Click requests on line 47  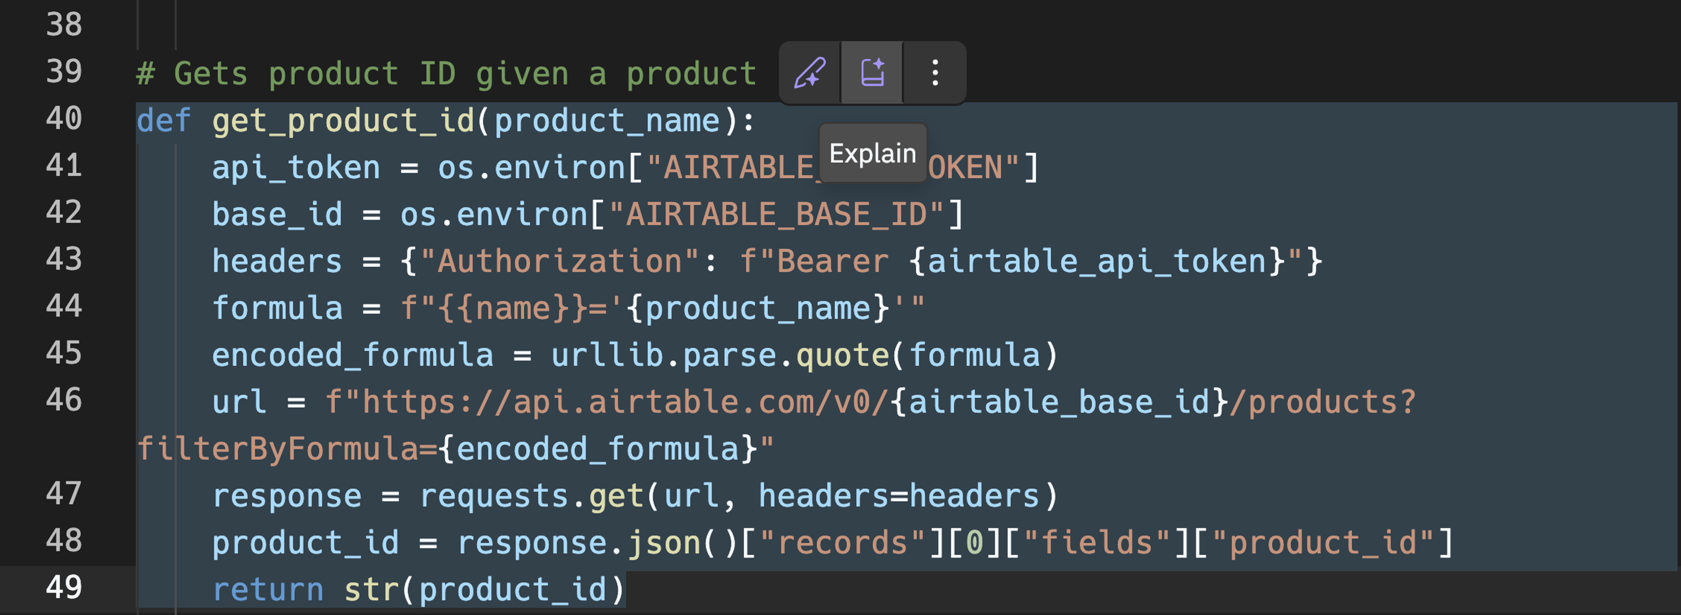(494, 496)
